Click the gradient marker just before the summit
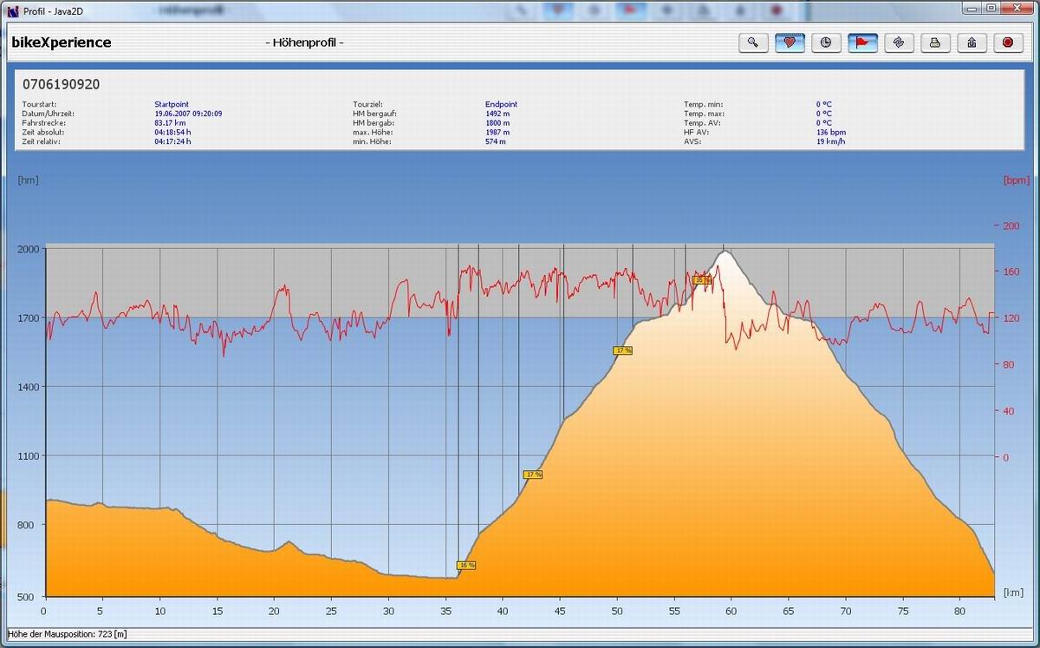This screenshot has height=648, width=1040. (702, 279)
